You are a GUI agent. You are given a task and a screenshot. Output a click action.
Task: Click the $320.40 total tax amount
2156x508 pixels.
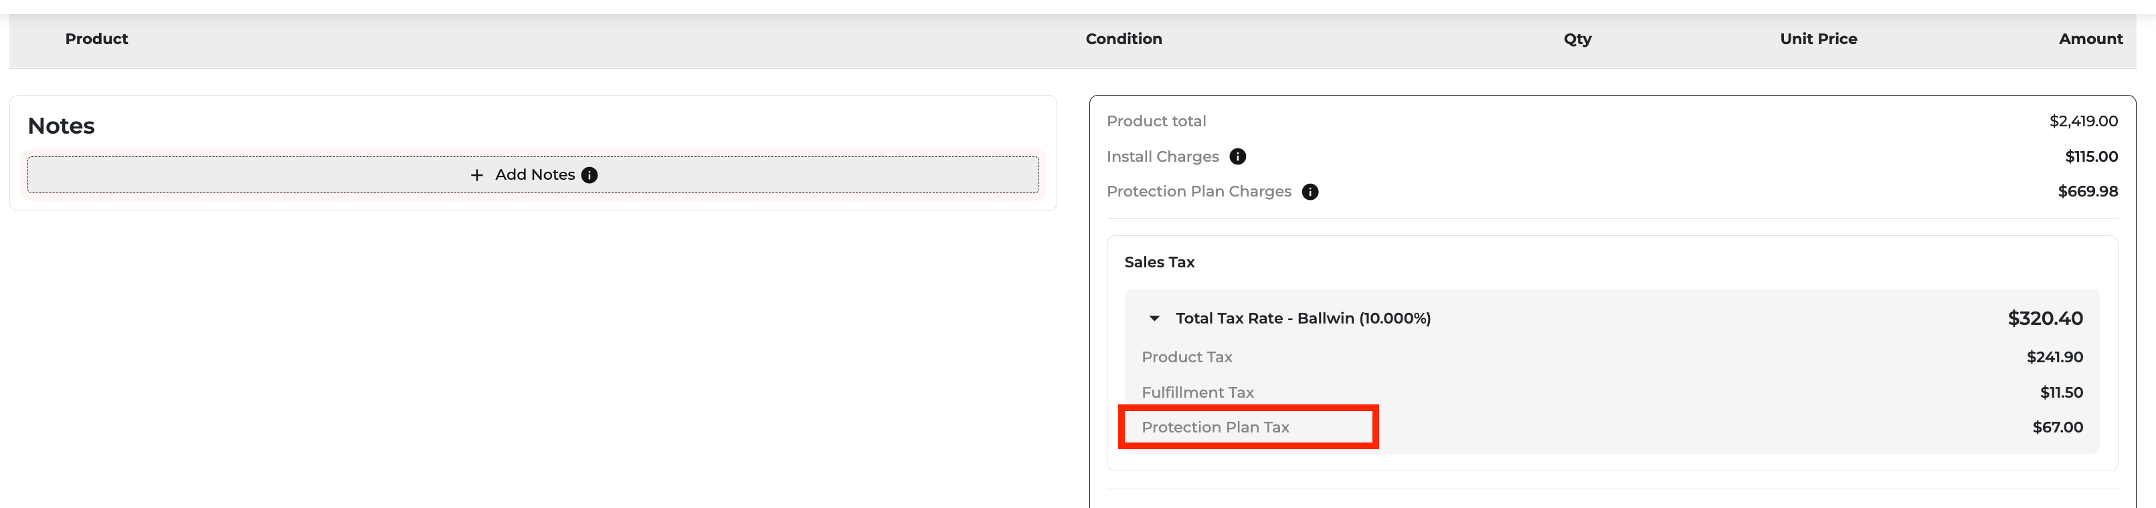2046,318
